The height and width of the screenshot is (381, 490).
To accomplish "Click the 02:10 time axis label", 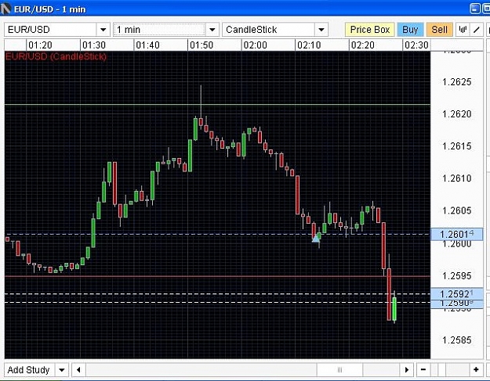I will pyautogui.click(x=309, y=45).
